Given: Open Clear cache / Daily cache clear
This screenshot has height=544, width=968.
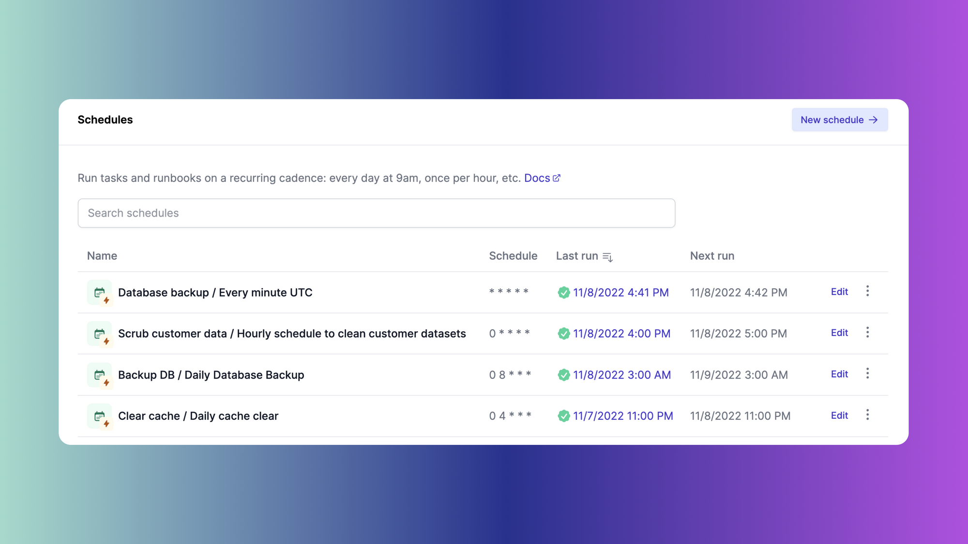Looking at the screenshot, I should point(198,416).
